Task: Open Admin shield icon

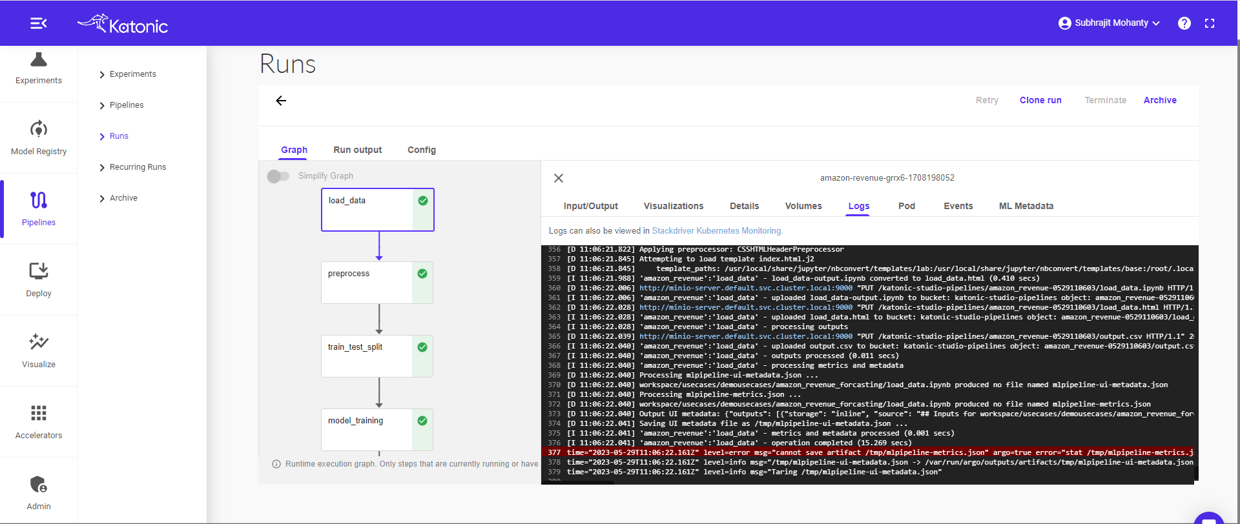Action: tap(39, 484)
